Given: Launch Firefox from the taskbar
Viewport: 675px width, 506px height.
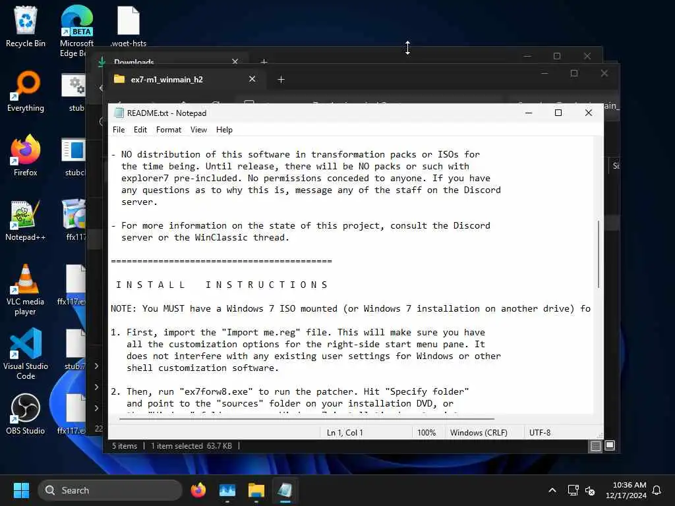Looking at the screenshot, I should [198, 490].
